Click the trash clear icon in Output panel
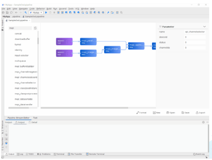The width and height of the screenshot is (212, 160). click(6, 147)
